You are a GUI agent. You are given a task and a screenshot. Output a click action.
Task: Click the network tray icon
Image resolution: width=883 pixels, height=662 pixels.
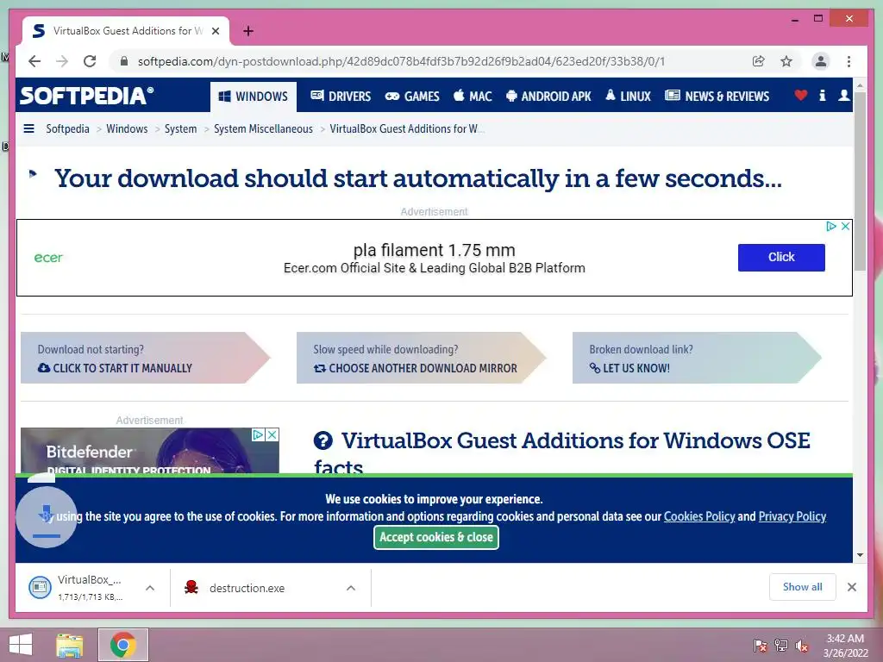[x=781, y=645]
